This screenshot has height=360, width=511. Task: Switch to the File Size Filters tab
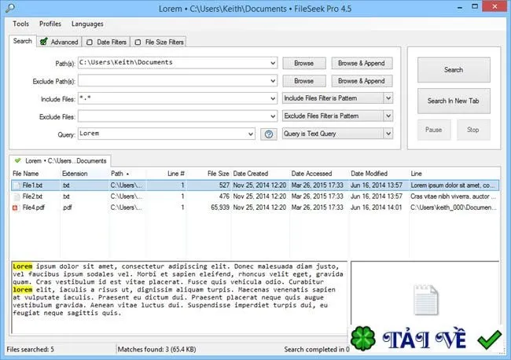[x=159, y=42]
